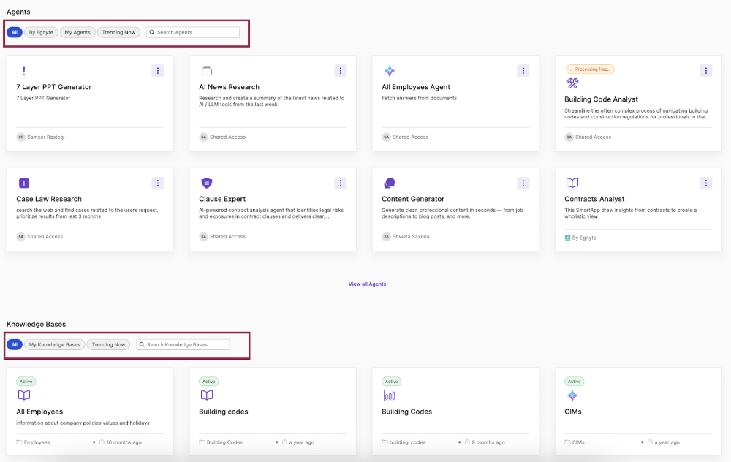Click the All Employees Agent sparkle icon
This screenshot has height=462, width=731.
390,71
